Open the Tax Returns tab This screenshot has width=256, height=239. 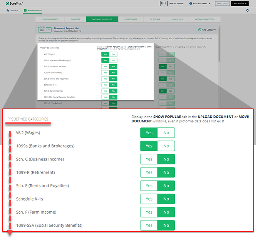(x=155, y=19)
